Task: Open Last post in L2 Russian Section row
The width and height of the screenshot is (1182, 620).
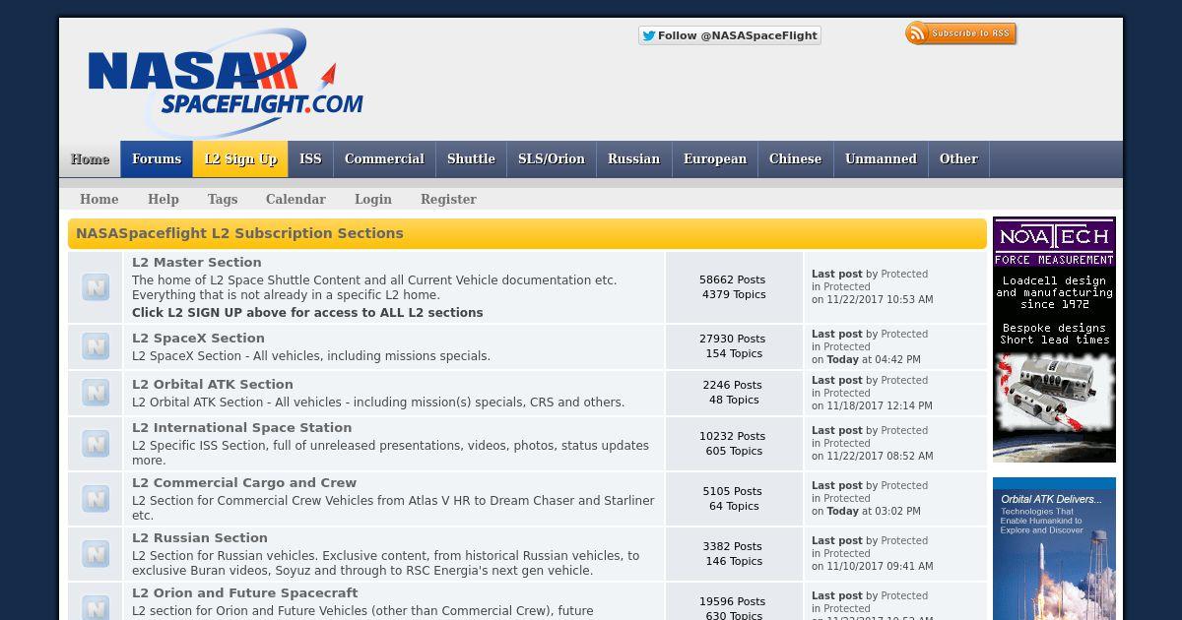Action: 836,541
